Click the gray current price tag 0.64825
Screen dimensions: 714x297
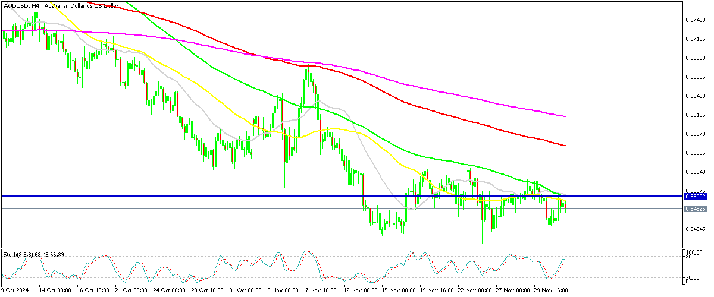[x=695, y=209]
